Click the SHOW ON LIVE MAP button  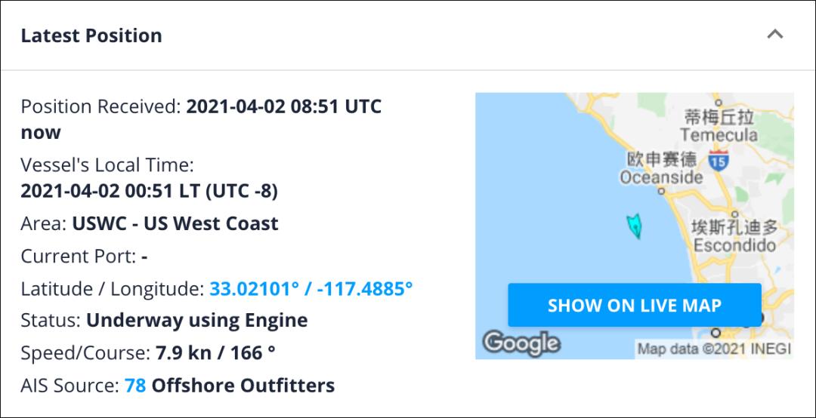click(635, 305)
